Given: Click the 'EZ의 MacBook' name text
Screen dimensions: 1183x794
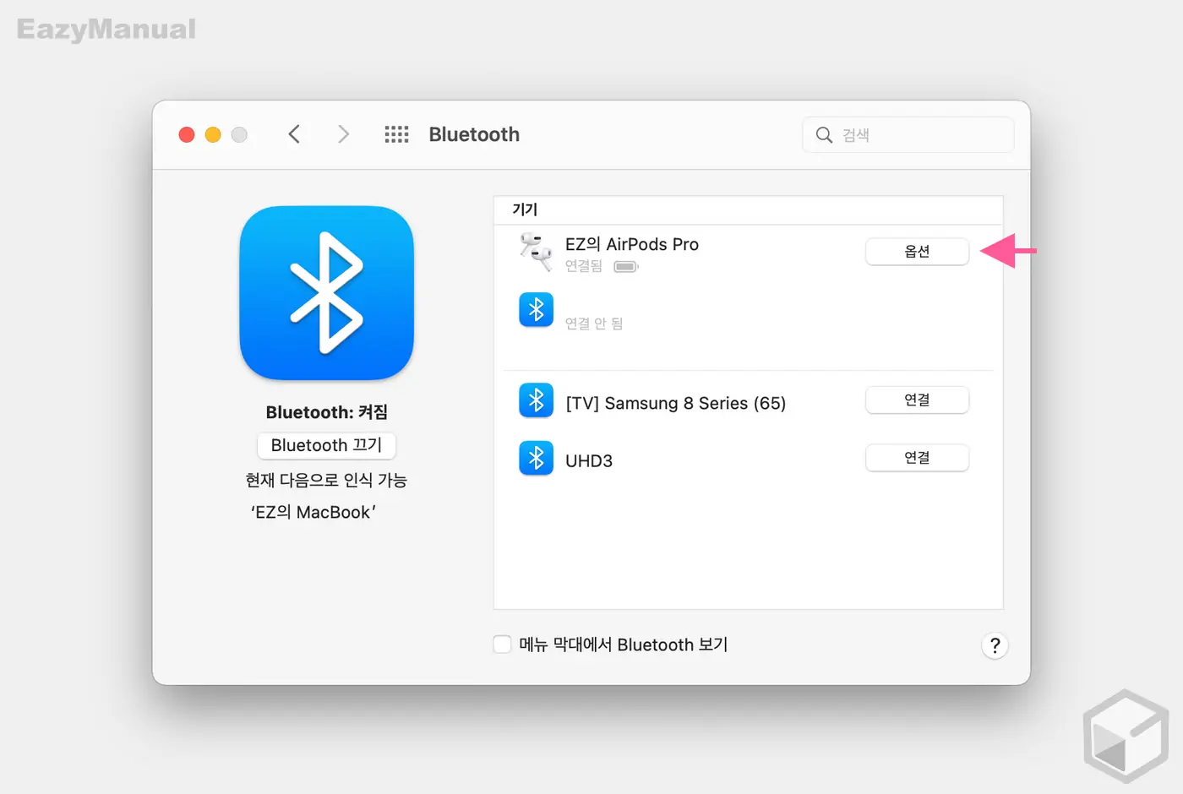Looking at the screenshot, I should (x=313, y=513).
